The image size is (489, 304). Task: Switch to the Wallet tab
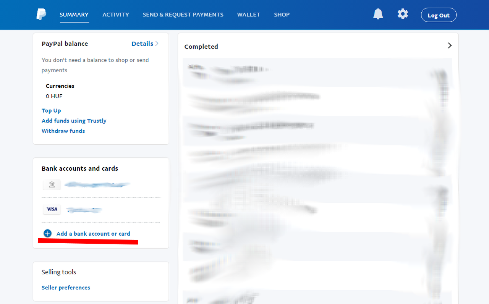(249, 15)
